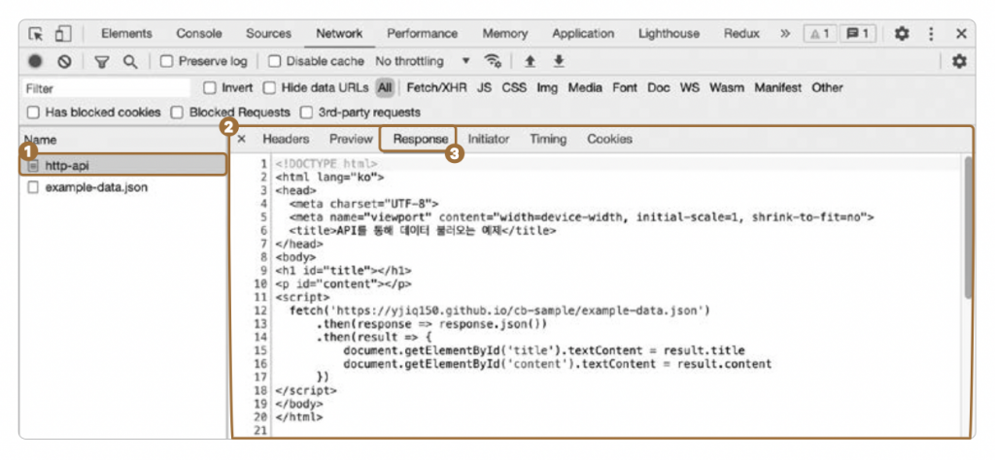Click the import HAR upload arrow
This screenshot has height=460, width=995.
530,61
